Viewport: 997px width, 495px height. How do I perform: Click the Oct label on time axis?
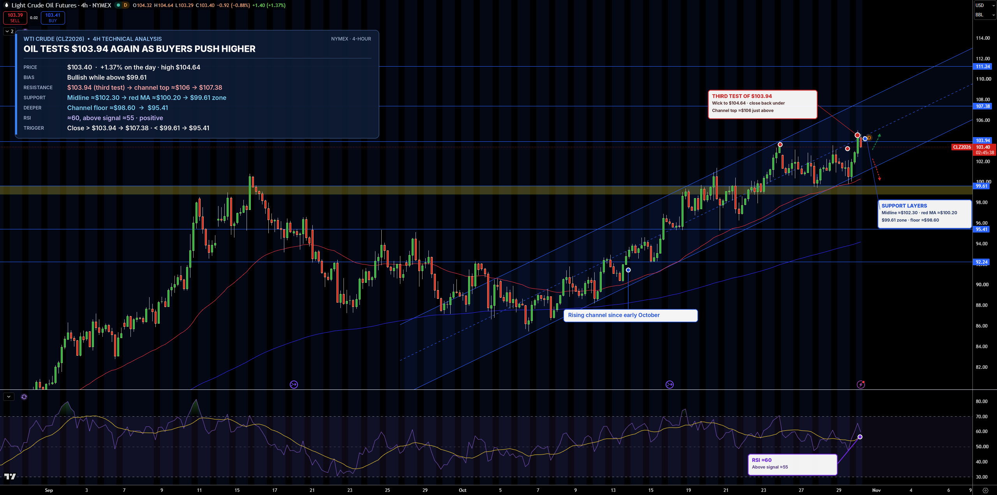(462, 490)
